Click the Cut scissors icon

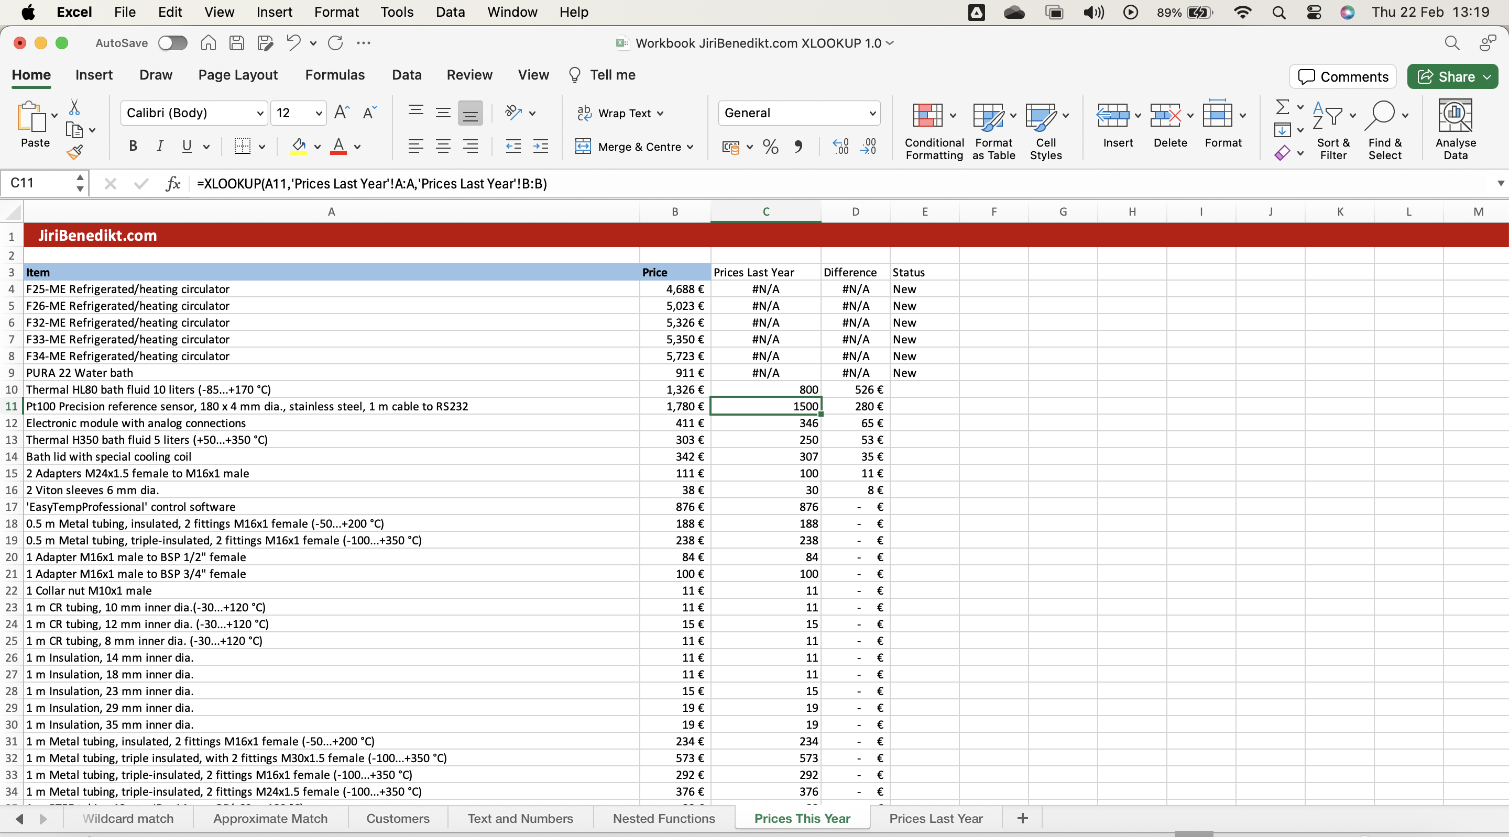click(x=74, y=107)
